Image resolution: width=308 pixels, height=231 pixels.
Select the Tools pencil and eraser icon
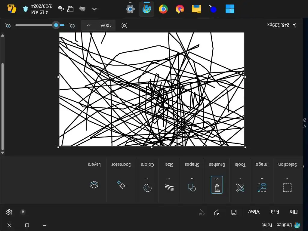click(x=240, y=188)
